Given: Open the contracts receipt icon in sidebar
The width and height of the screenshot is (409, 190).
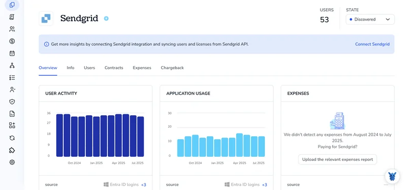Looking at the screenshot, I should 12,17.
